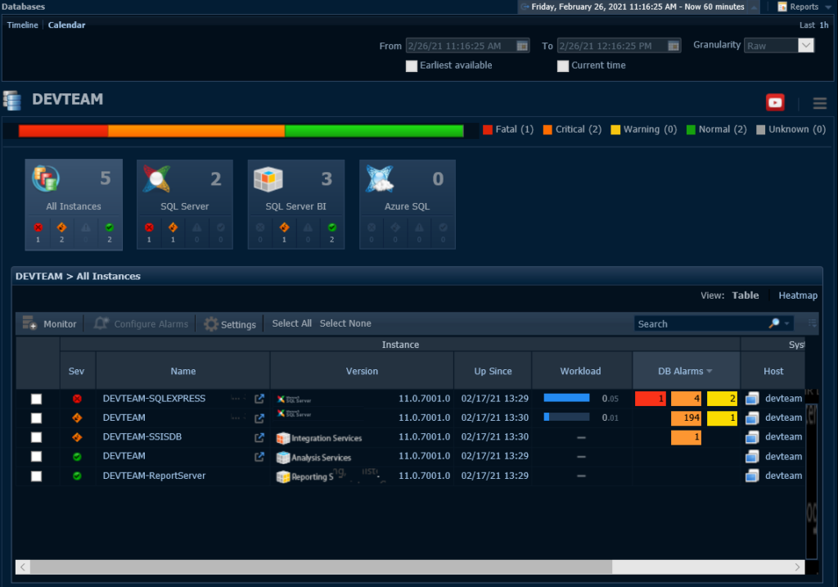Click the All Instances tile icon
The width and height of the screenshot is (838, 587).
pos(46,178)
